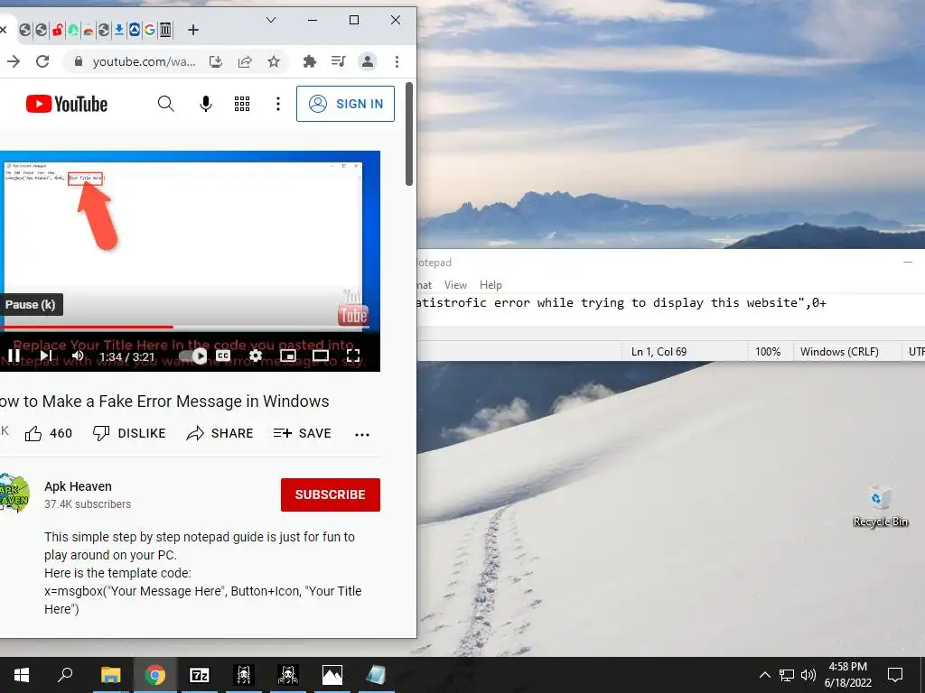Open a new Chrome tab
Viewport: 925px width, 693px height.
193,30
